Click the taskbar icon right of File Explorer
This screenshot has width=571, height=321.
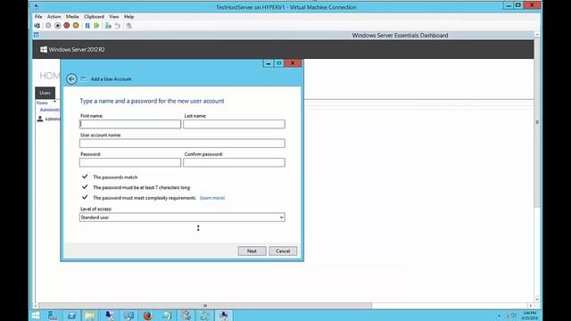point(110,316)
